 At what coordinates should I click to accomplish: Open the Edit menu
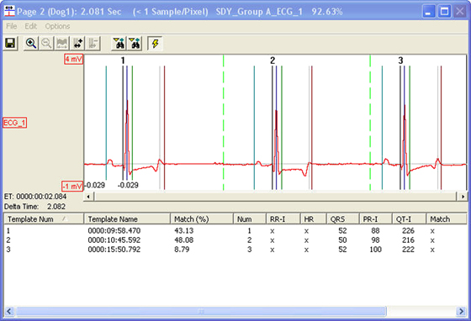pyautogui.click(x=30, y=26)
